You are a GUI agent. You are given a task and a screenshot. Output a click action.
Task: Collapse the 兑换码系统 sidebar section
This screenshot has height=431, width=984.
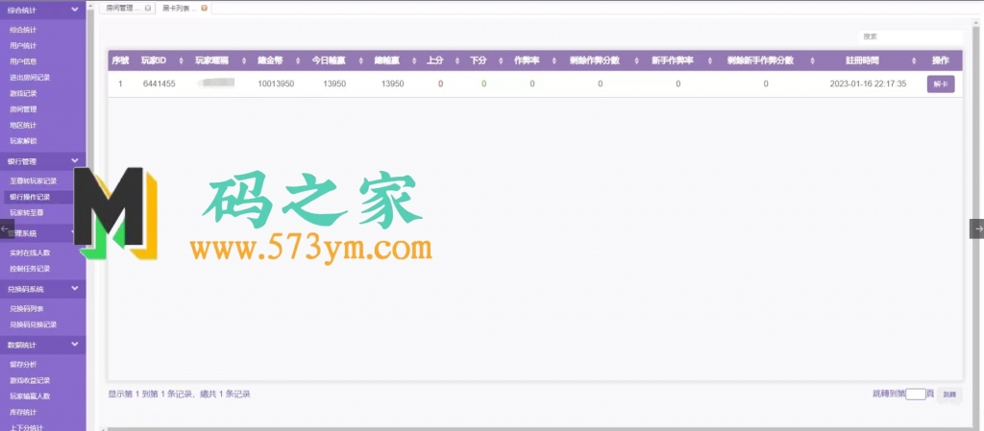75,289
